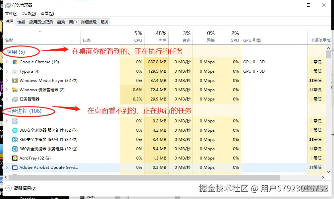Click the vertical scrollbar thumb

tap(328, 54)
